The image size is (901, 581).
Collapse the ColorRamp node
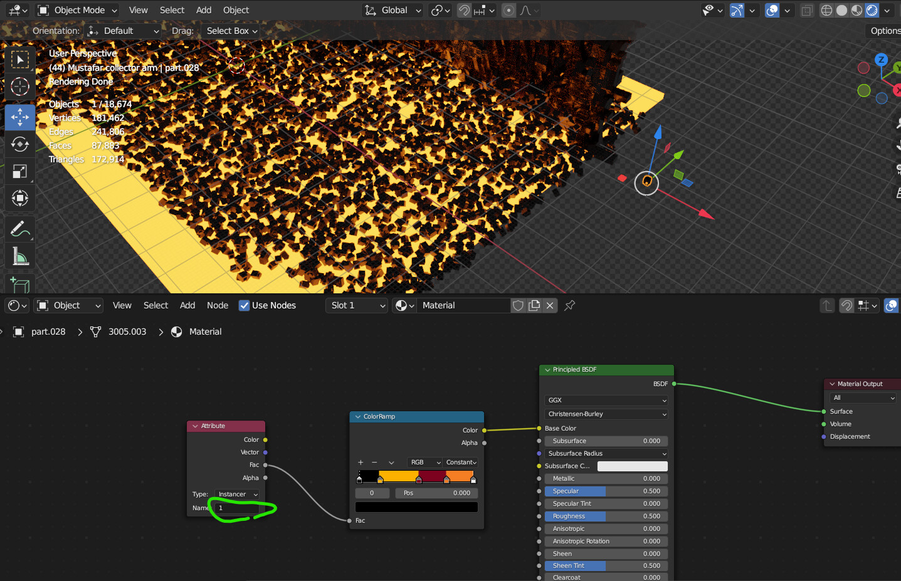tap(358, 417)
